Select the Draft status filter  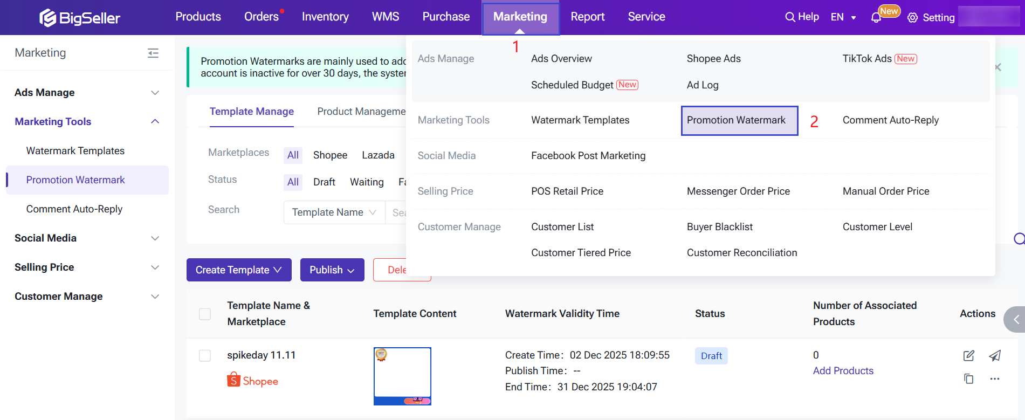click(324, 182)
